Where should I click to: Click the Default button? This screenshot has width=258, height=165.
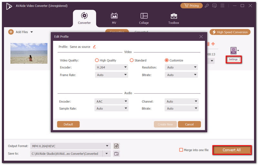tap(68, 124)
